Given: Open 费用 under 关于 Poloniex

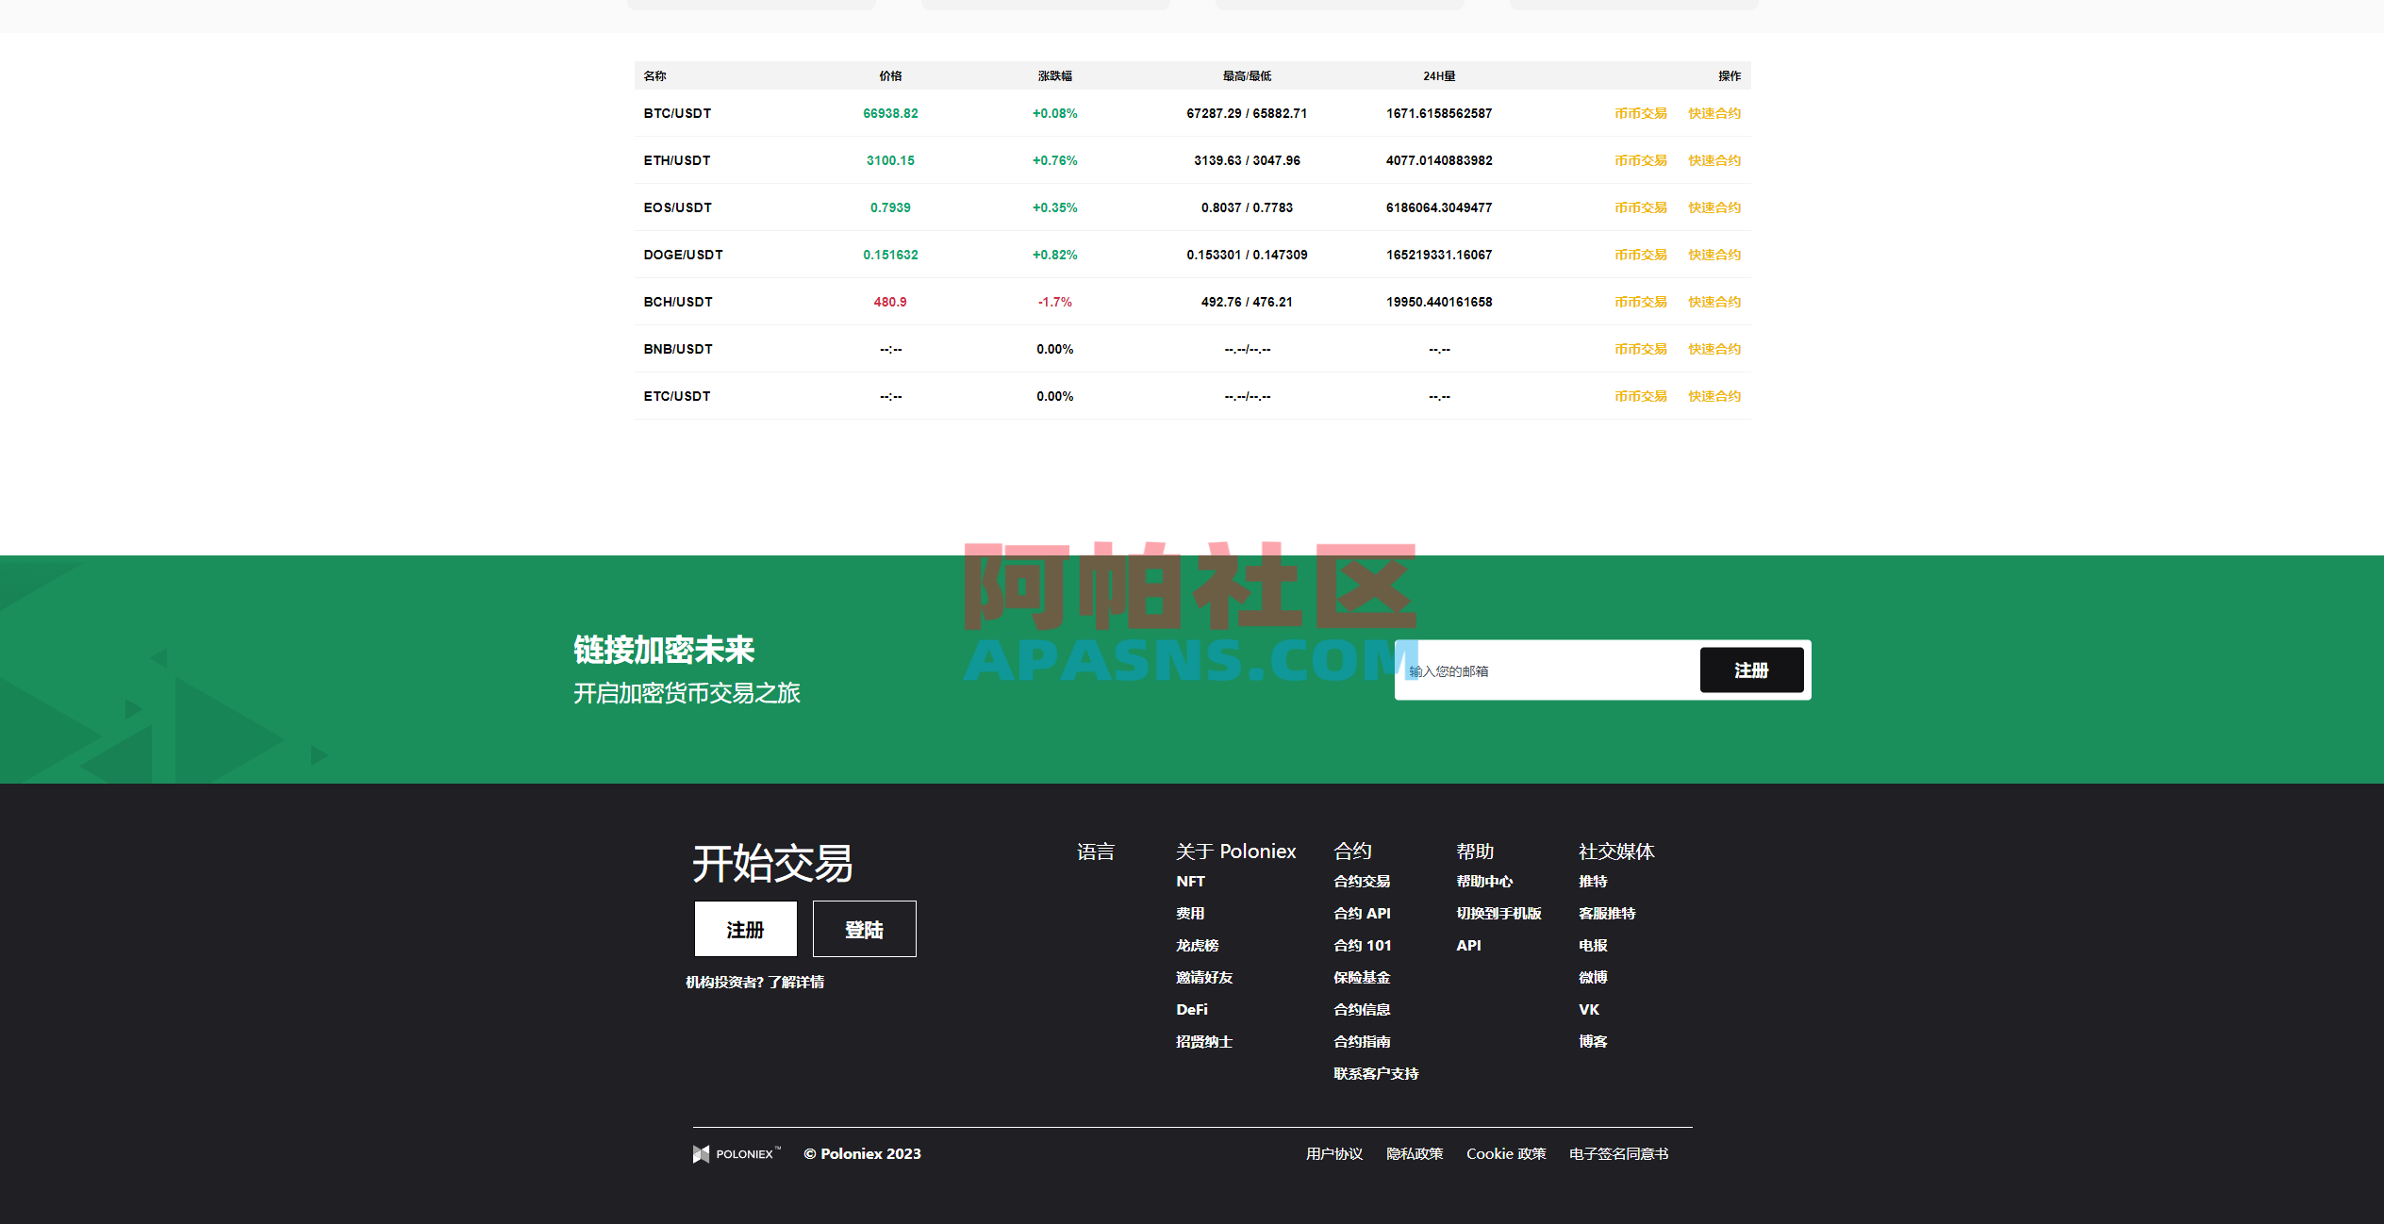Looking at the screenshot, I should tap(1190, 913).
